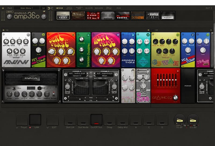Click the Slot Mode footswitch
The width and height of the screenshot is (215, 146).
[x=83, y=120]
